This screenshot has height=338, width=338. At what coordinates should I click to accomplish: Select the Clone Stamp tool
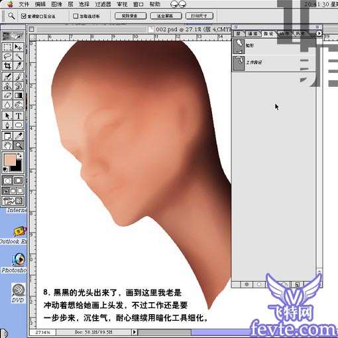[7, 85]
